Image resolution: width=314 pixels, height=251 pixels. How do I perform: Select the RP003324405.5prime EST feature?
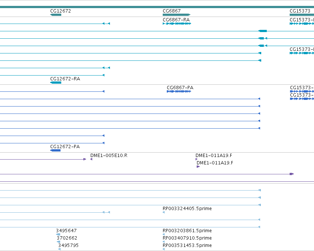coord(163,212)
